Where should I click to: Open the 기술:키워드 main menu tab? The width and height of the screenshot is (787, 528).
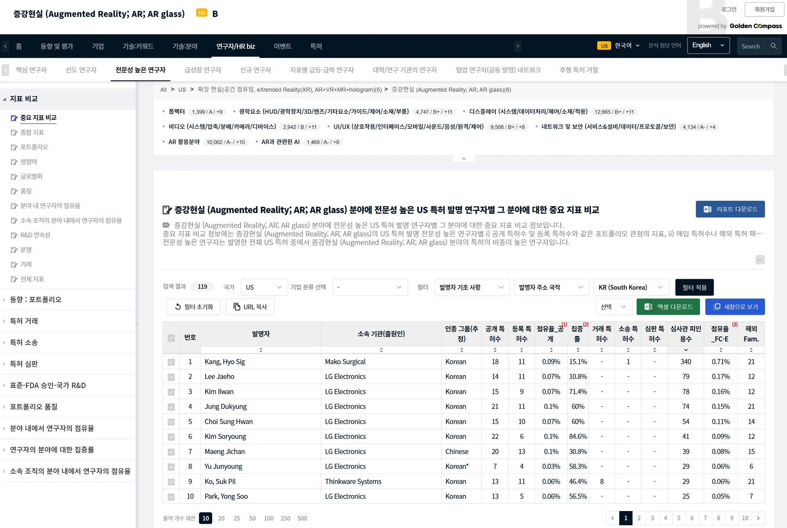pyautogui.click(x=138, y=46)
